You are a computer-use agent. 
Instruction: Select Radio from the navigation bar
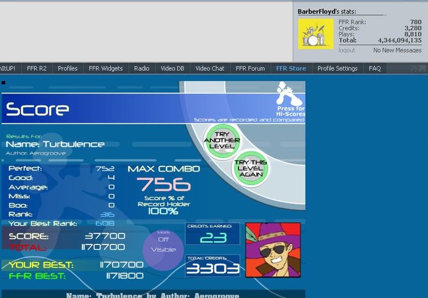[x=142, y=69]
